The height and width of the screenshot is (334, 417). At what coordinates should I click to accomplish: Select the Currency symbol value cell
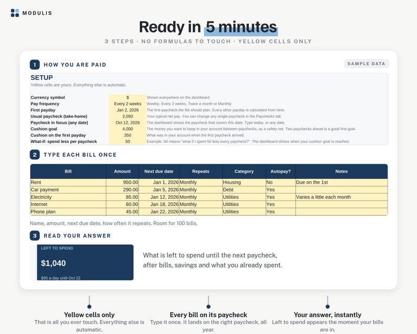click(128, 97)
